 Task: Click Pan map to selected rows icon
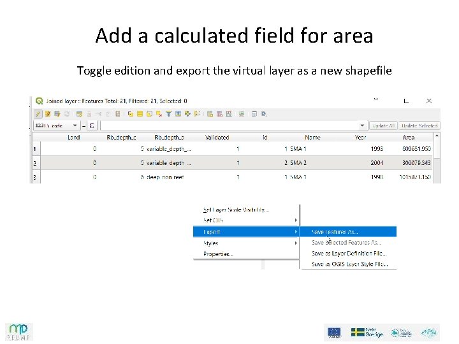click(x=187, y=114)
